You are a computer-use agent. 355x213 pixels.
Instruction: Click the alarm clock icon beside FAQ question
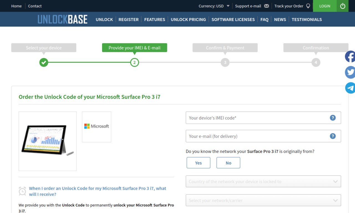click(22, 191)
